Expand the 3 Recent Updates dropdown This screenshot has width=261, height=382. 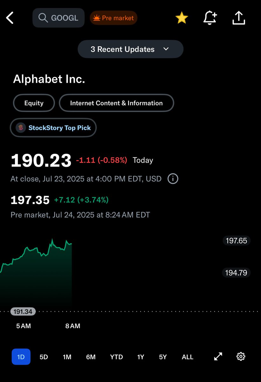(x=130, y=49)
